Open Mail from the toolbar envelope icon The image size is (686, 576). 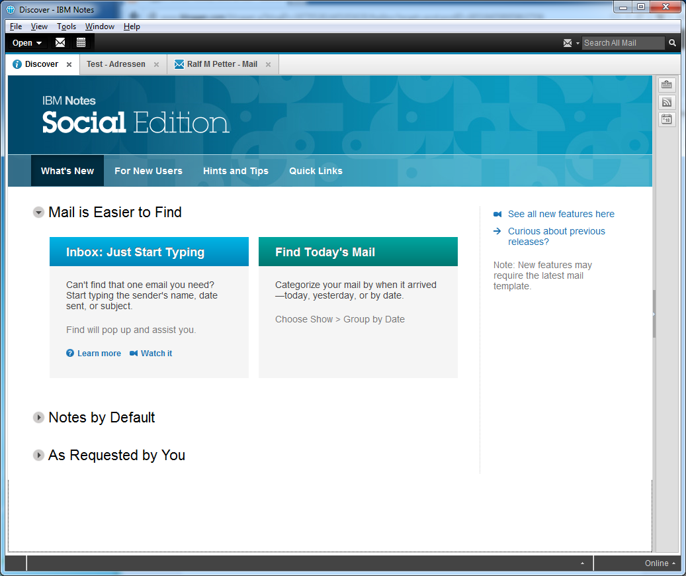click(x=60, y=42)
